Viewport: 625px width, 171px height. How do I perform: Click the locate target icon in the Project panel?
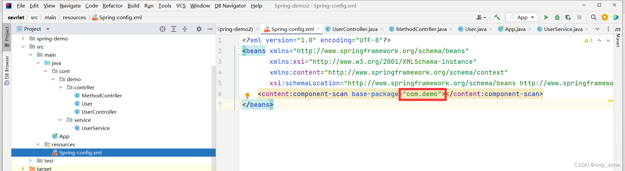(163, 29)
